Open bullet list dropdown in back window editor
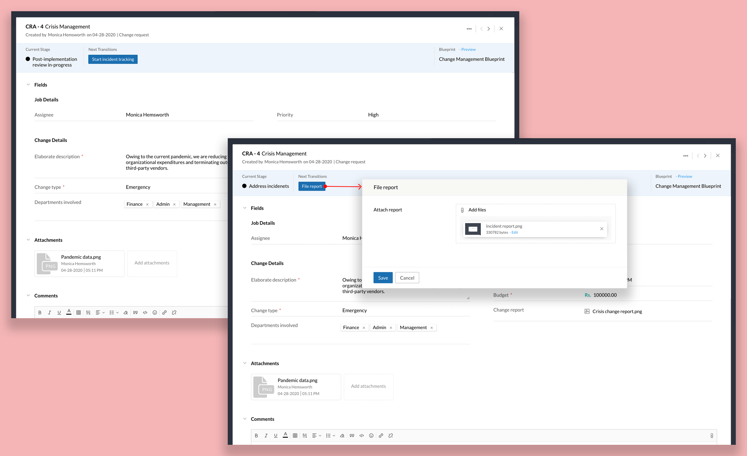 click(114, 313)
